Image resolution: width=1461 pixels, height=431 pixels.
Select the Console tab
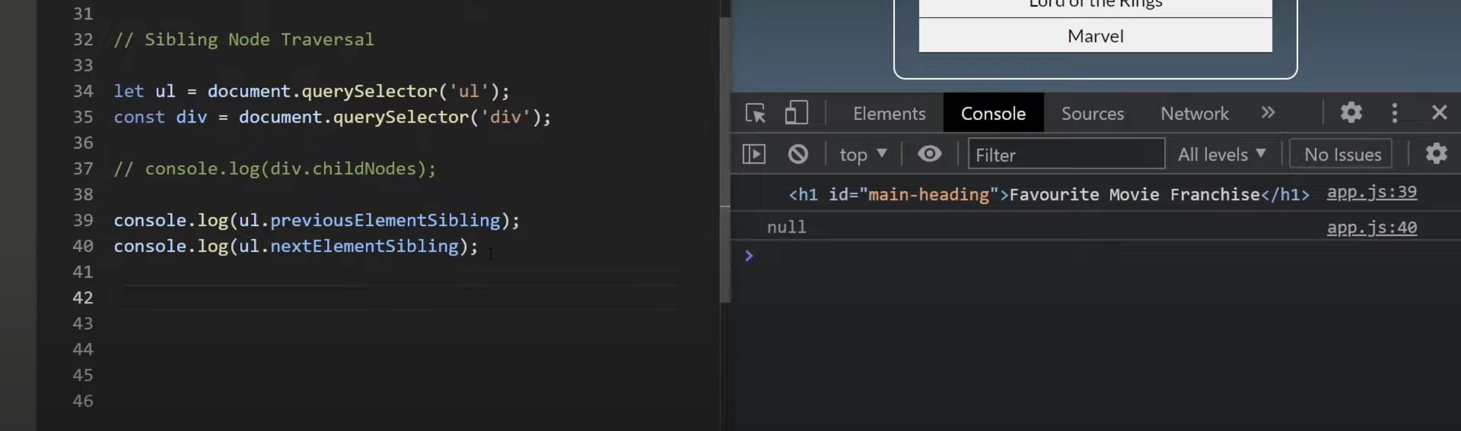point(993,113)
